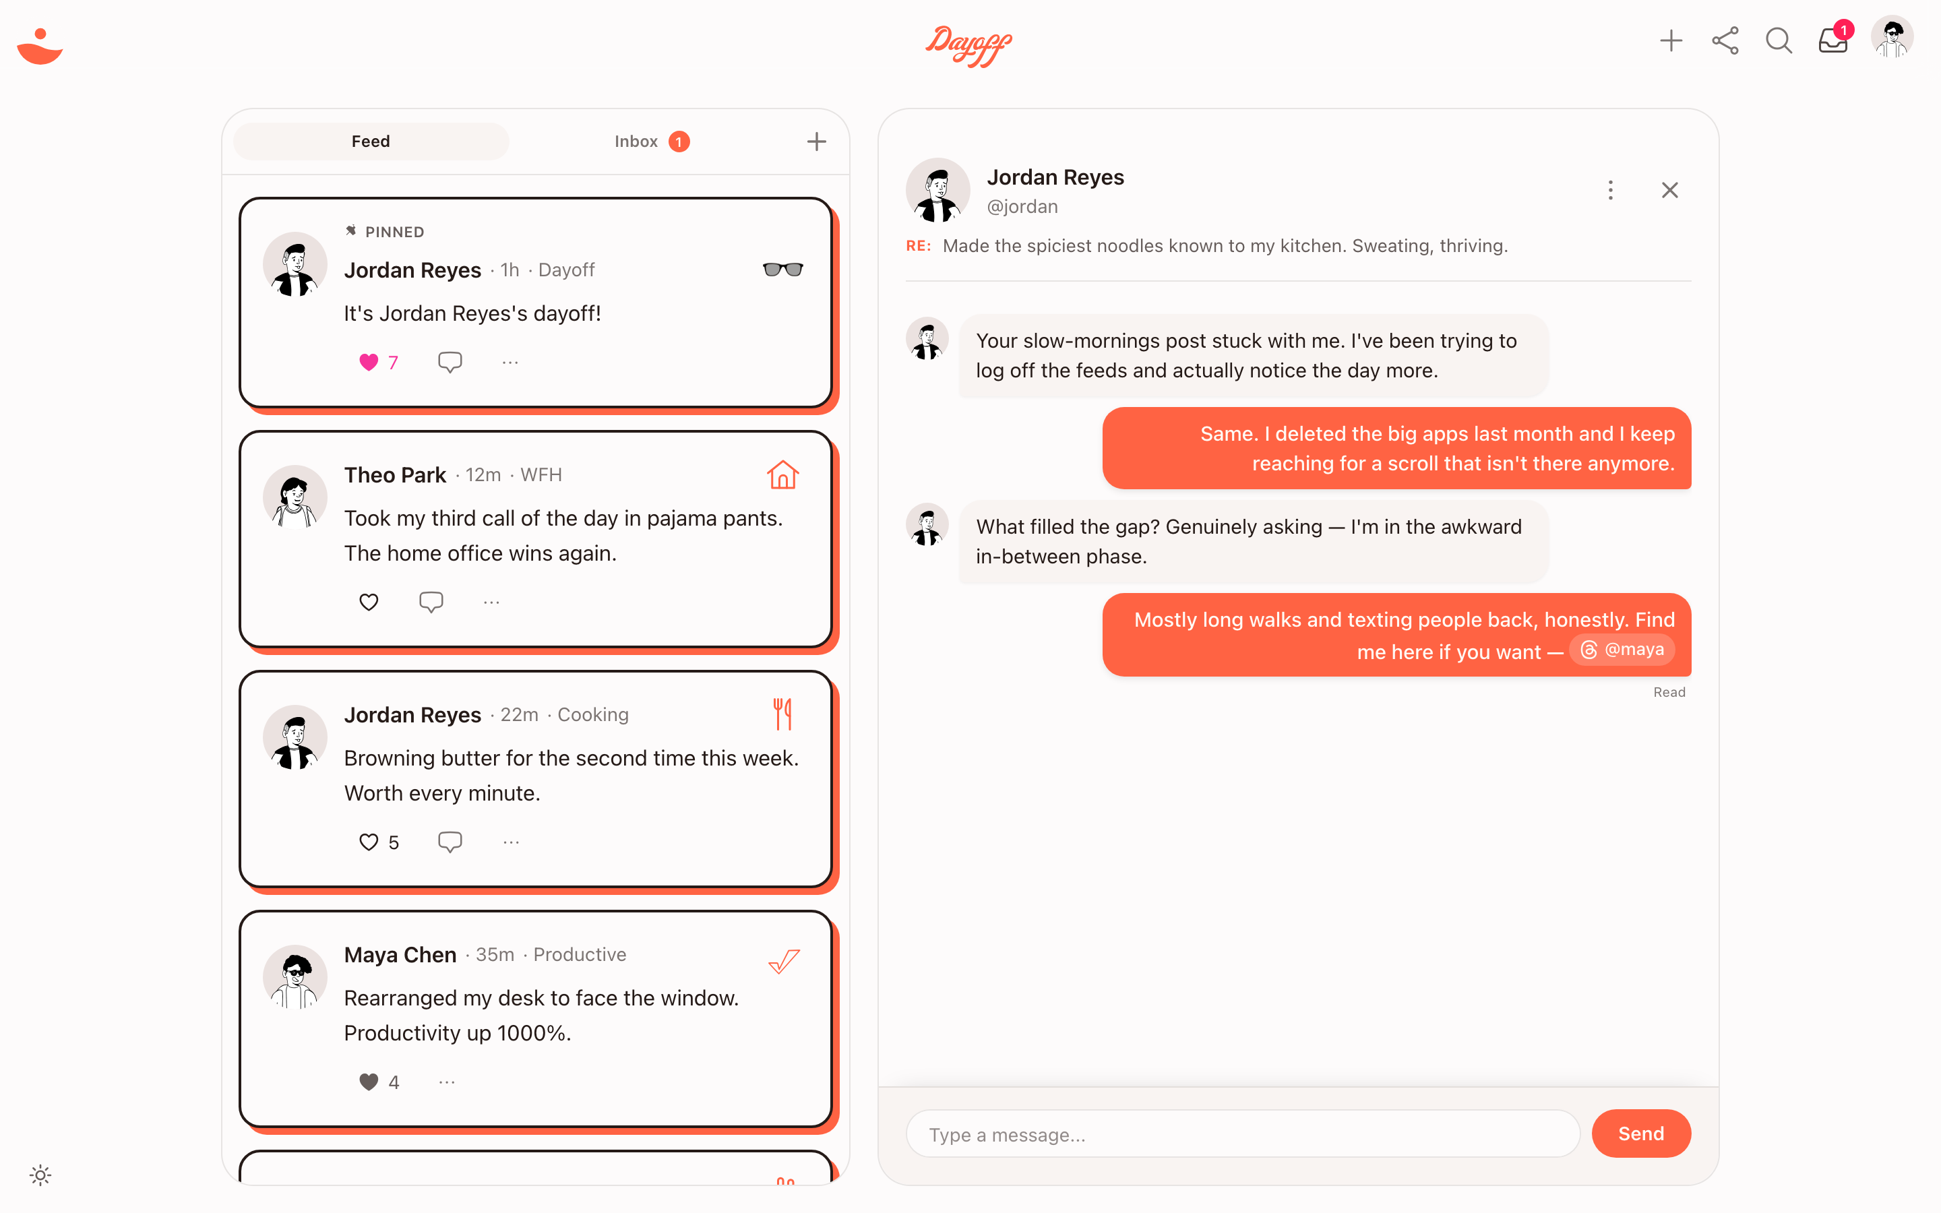This screenshot has width=1941, height=1213.
Task: Click the "Same. I deleted the big apps" message
Action: (x=1396, y=448)
